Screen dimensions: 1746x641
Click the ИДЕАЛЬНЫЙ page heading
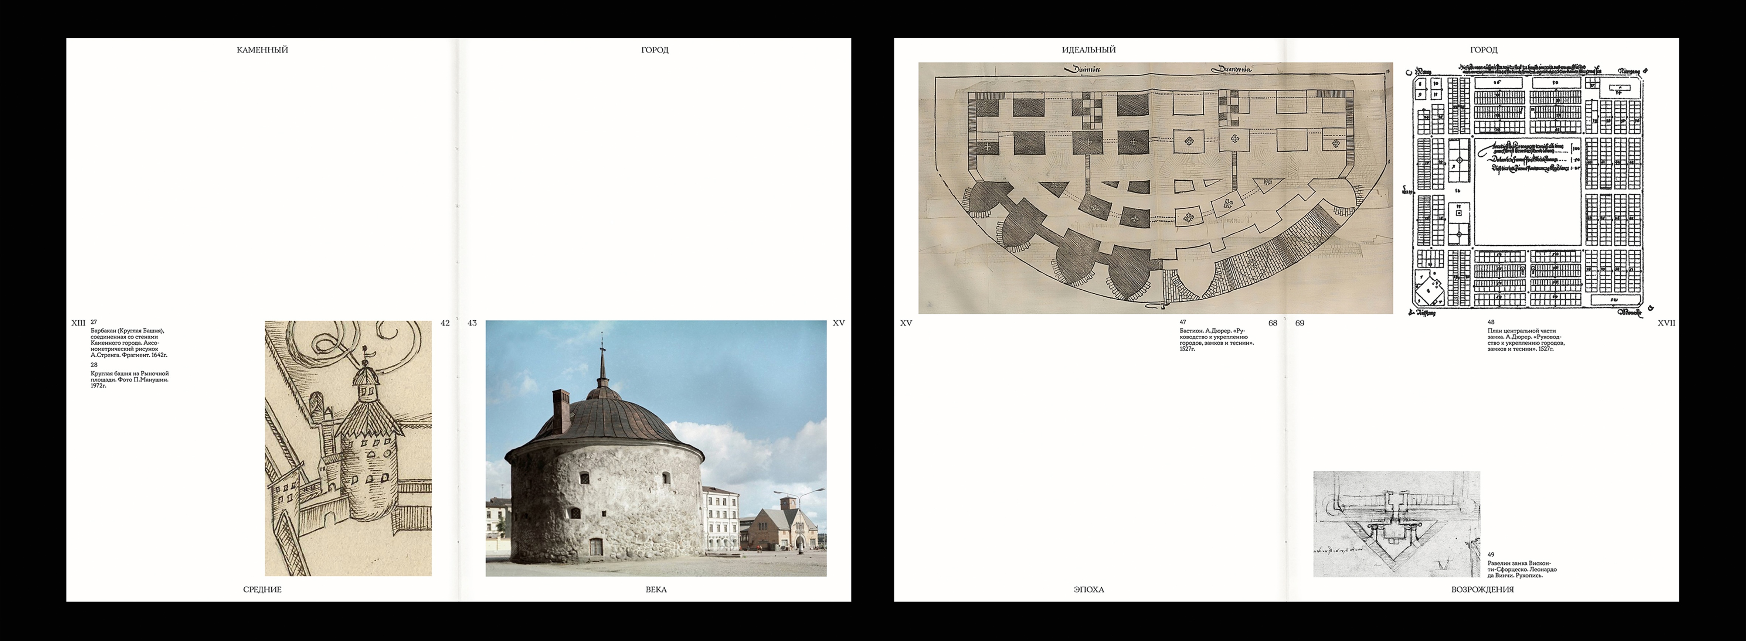[x=1088, y=50]
